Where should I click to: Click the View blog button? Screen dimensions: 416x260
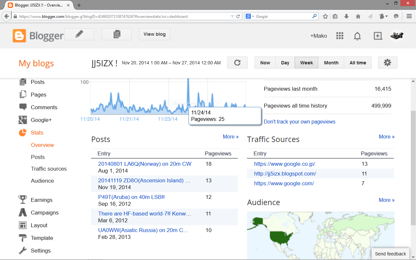click(x=155, y=34)
